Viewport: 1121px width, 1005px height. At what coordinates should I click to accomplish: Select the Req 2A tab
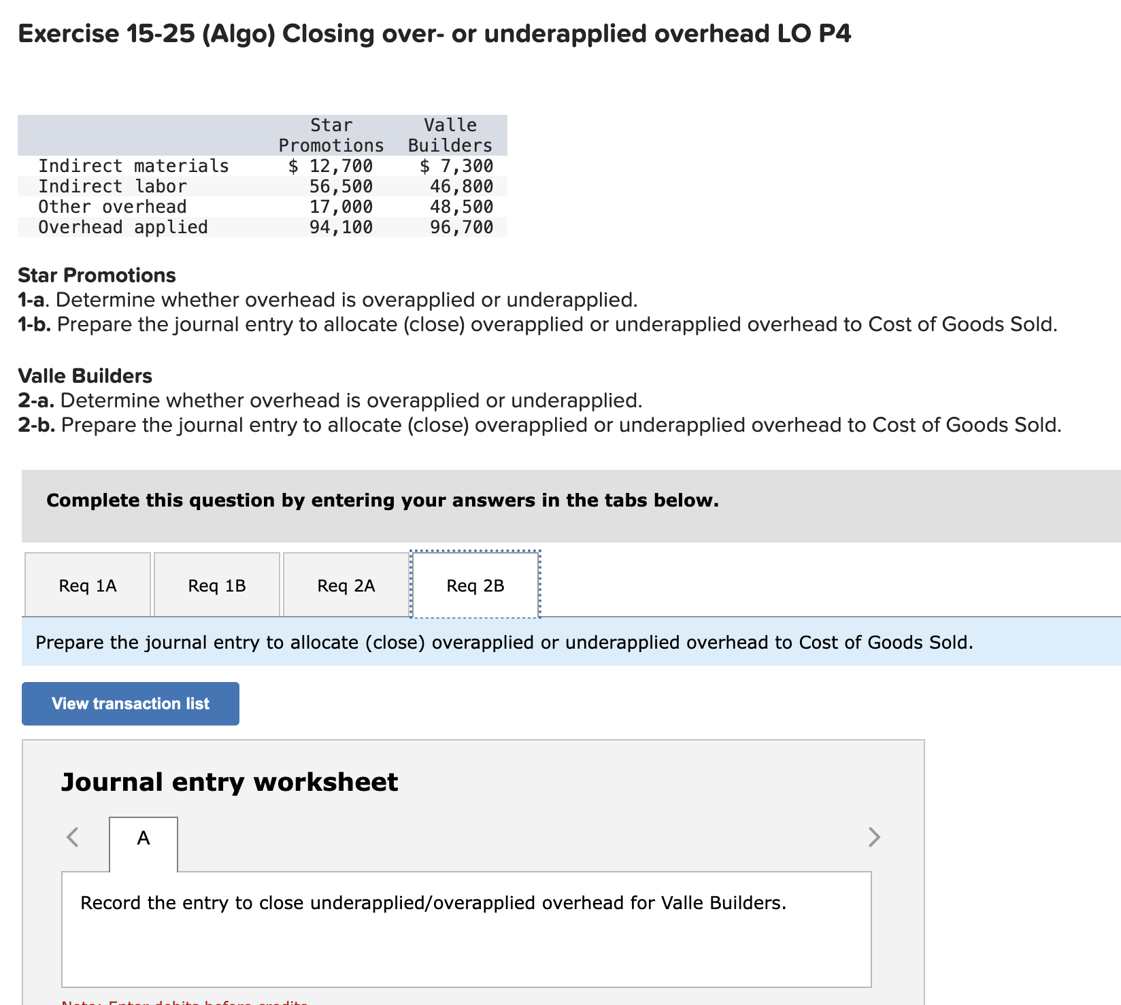click(346, 585)
